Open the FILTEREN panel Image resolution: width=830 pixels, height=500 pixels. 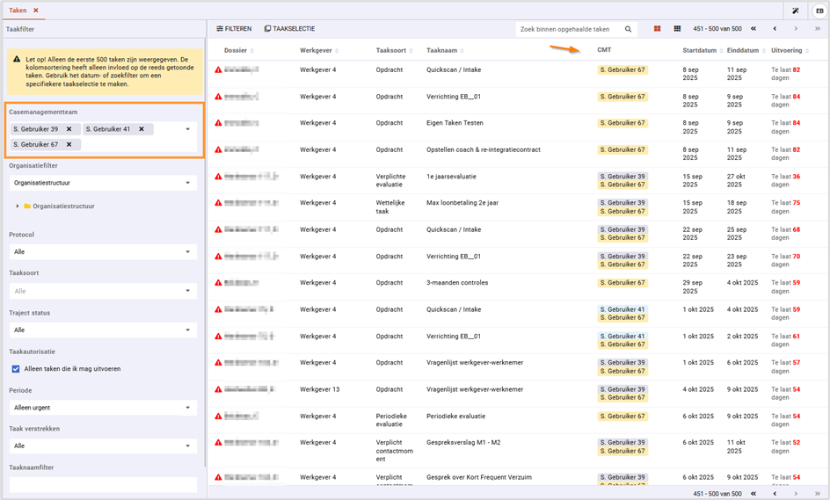[x=234, y=29]
